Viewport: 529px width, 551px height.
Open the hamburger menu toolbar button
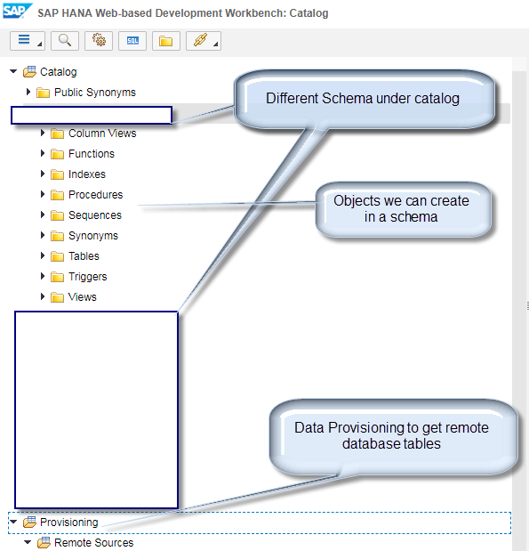28,41
